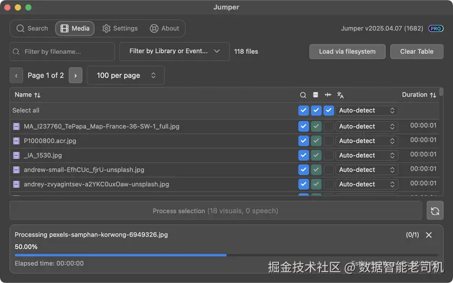The image size is (453, 283).
Task: Click film icon of andrey-zvyagintsev-a2YKC0uxOaw-unsplash.jpg
Action: 16,184
